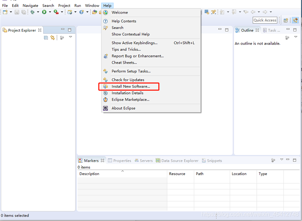Open the Navigate menu
This screenshot has height=221, width=302.
click(30, 6)
